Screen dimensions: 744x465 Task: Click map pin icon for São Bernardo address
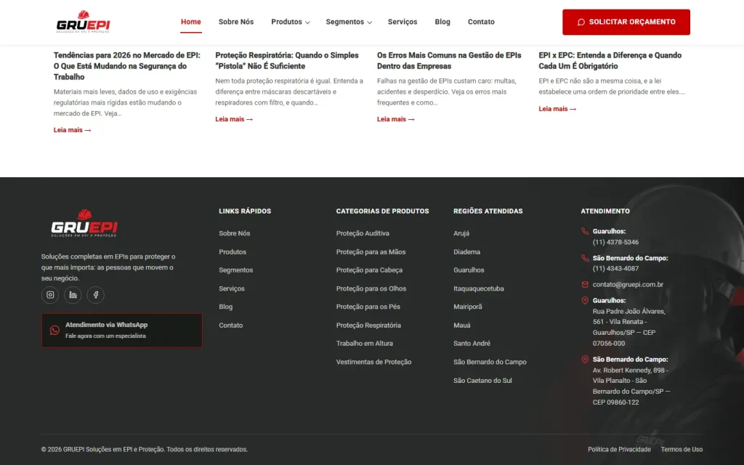coord(585,359)
